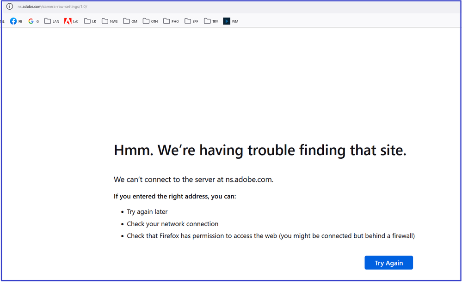Click the 'Try again later' bullet

pyautogui.click(x=147, y=212)
